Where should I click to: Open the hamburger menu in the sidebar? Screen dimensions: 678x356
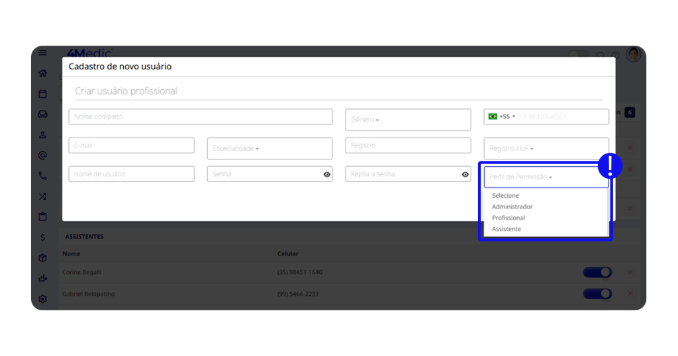(x=43, y=53)
